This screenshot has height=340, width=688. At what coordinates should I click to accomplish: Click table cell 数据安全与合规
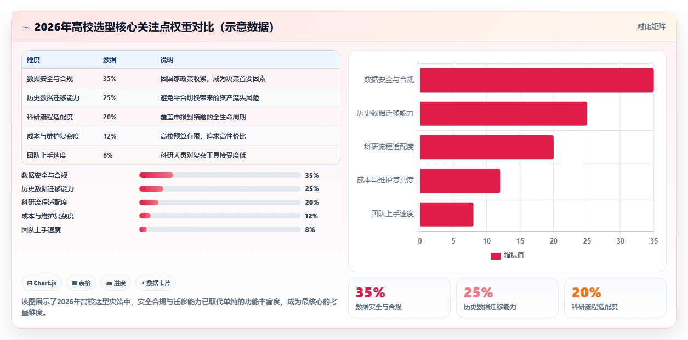point(50,79)
